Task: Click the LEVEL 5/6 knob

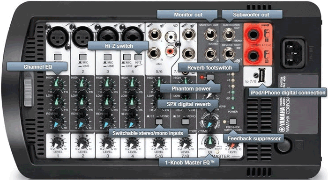Action: (159, 143)
